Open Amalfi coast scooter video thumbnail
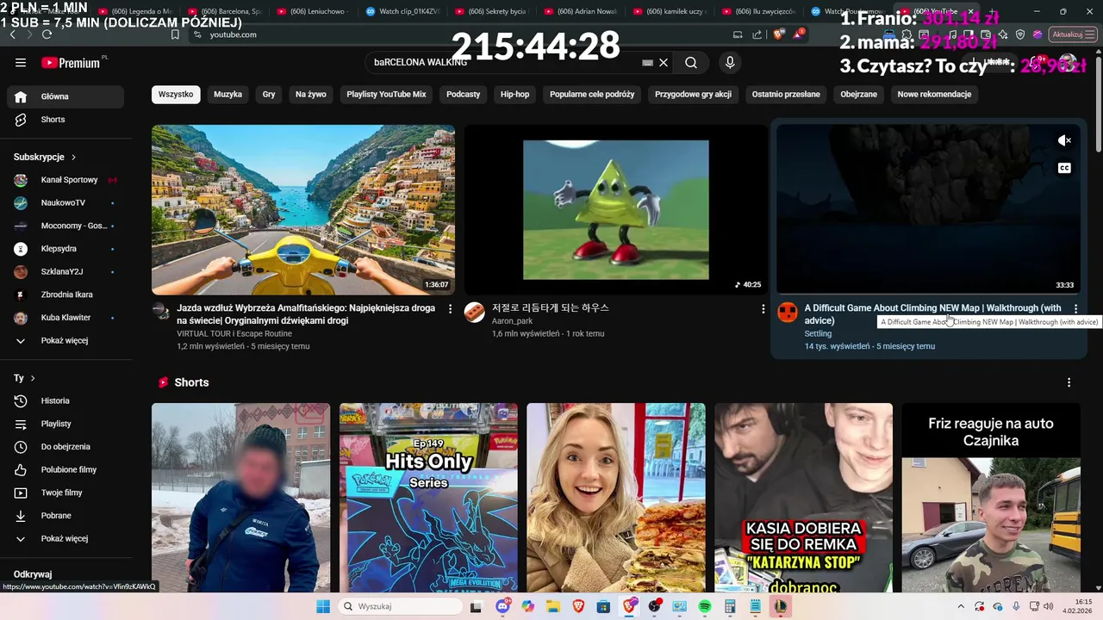 (303, 210)
